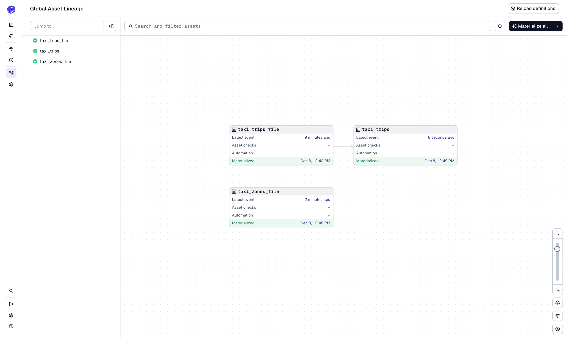Open the Jump to... combo box
This screenshot has height=338, width=567.
click(x=67, y=26)
